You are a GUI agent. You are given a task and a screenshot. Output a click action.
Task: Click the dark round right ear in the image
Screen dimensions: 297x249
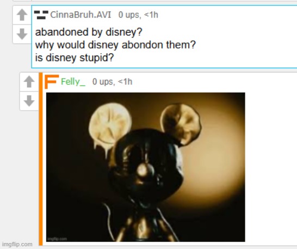pyautogui.click(x=181, y=124)
